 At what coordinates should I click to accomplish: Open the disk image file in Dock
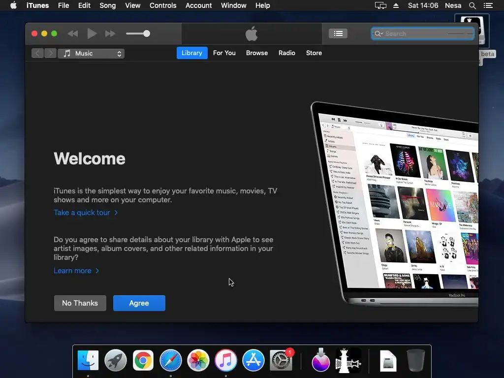[388, 360]
